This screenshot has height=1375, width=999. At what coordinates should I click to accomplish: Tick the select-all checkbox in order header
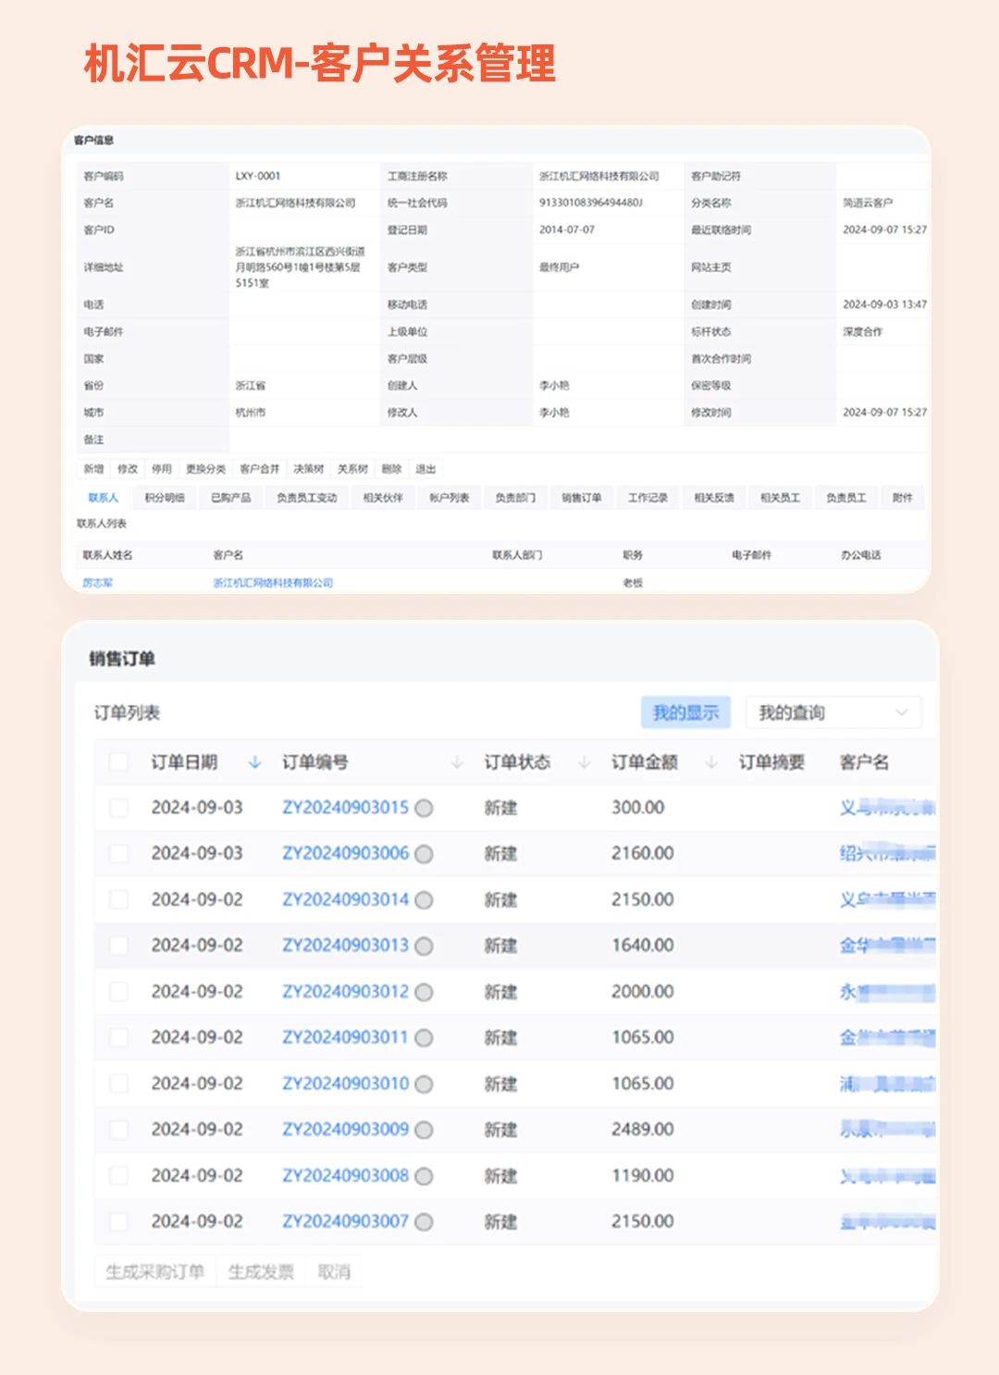point(118,762)
